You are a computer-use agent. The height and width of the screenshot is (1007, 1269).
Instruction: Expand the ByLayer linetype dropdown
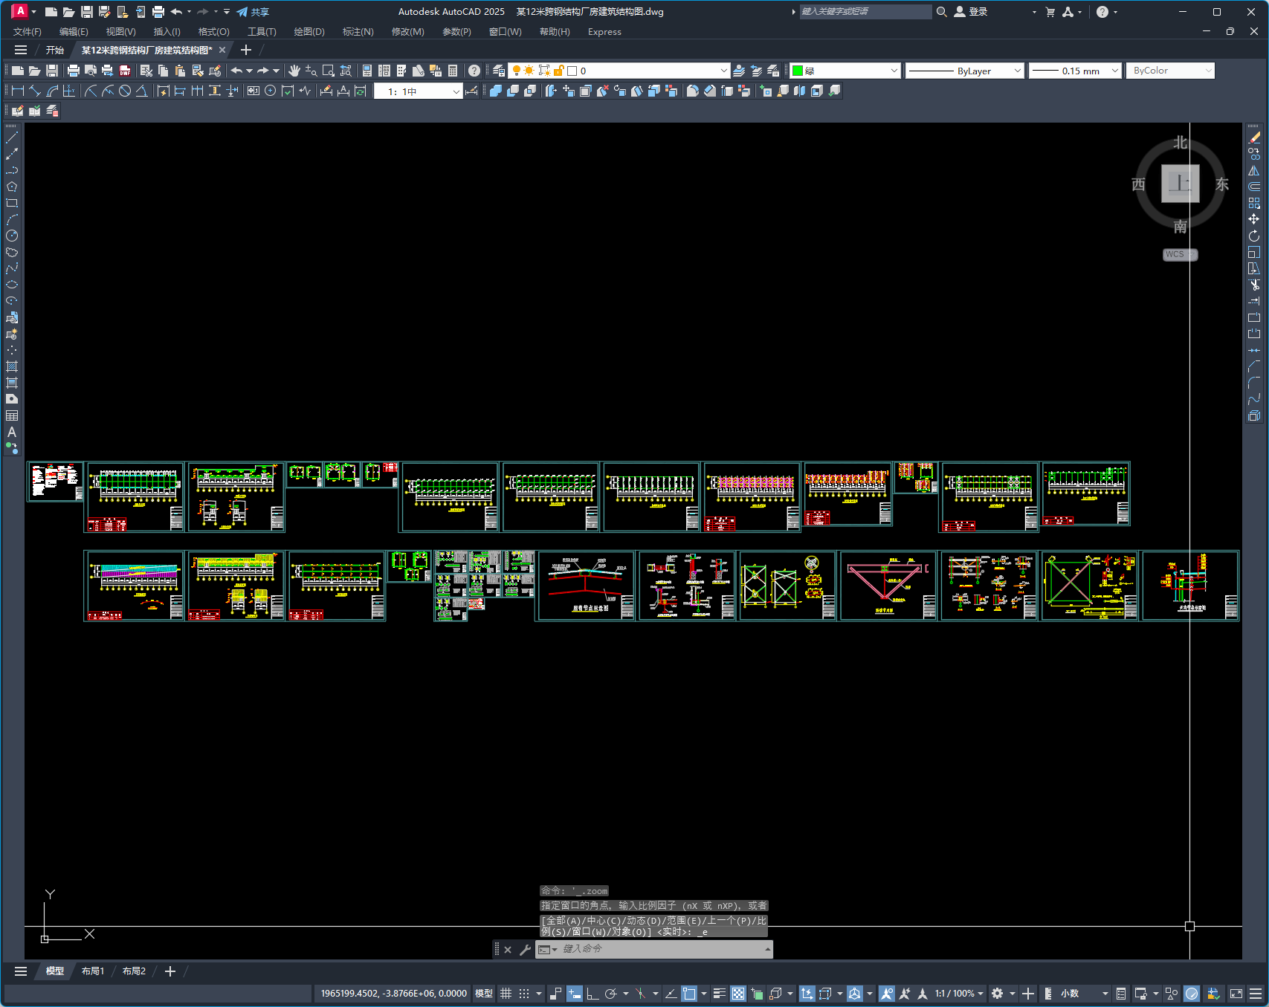pyautogui.click(x=965, y=71)
